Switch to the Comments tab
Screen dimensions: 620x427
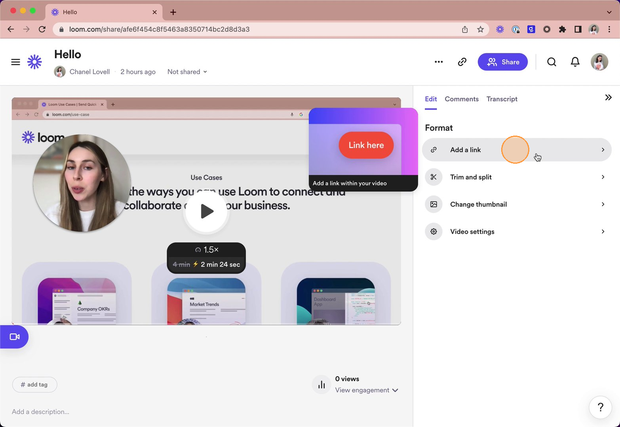click(x=462, y=99)
